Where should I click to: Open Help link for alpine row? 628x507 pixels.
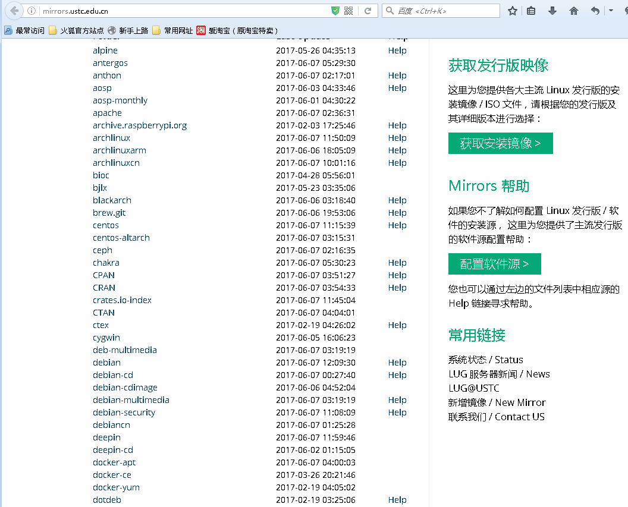tap(397, 51)
